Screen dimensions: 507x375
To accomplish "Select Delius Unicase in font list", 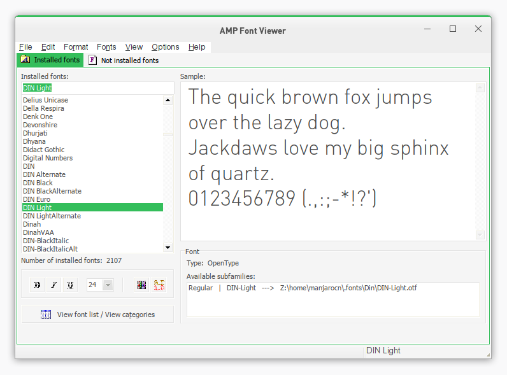I will (x=92, y=100).
